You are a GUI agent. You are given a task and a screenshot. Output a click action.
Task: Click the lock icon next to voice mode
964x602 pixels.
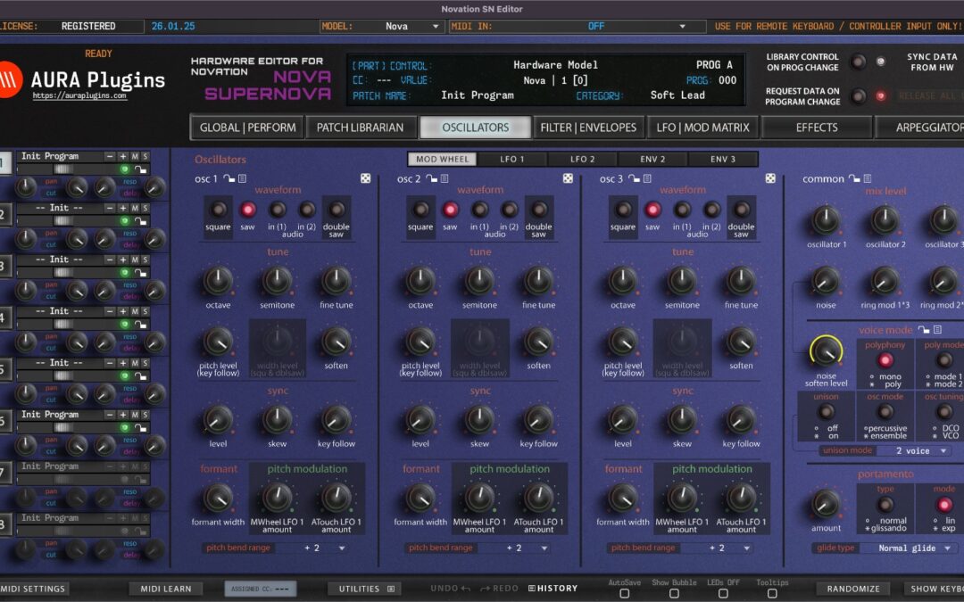[x=922, y=330]
